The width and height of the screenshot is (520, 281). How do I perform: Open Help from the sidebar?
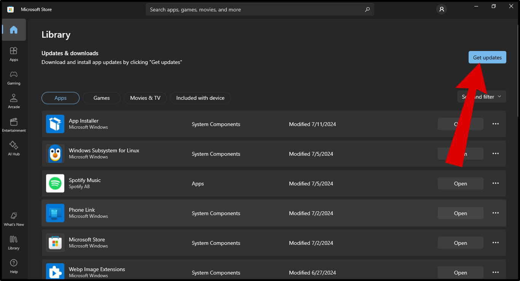tap(14, 266)
